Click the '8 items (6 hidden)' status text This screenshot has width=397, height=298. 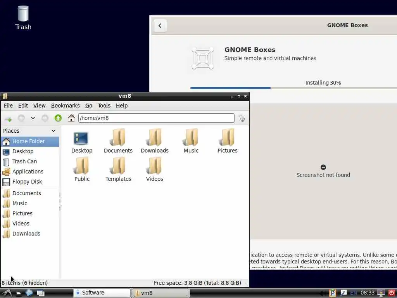(24, 283)
